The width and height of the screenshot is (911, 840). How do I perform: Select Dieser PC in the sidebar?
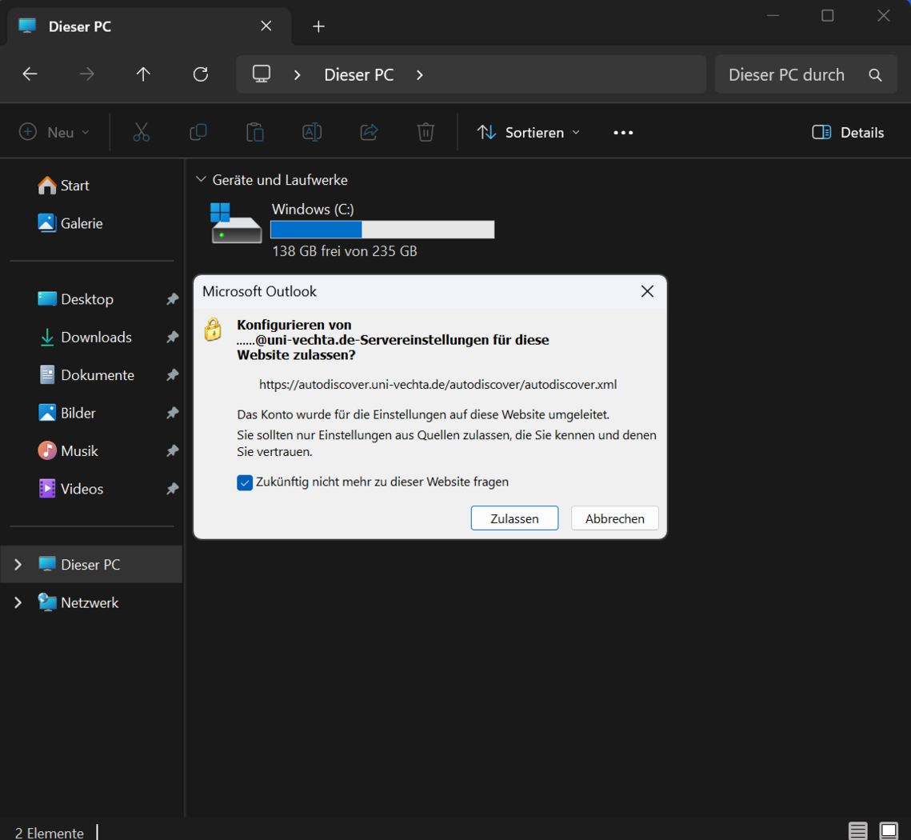point(91,565)
